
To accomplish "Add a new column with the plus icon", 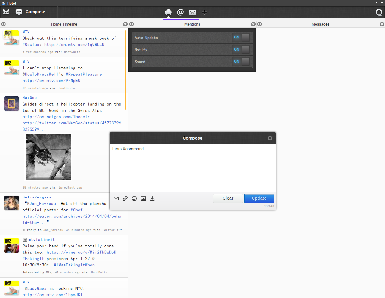I will click(205, 12).
